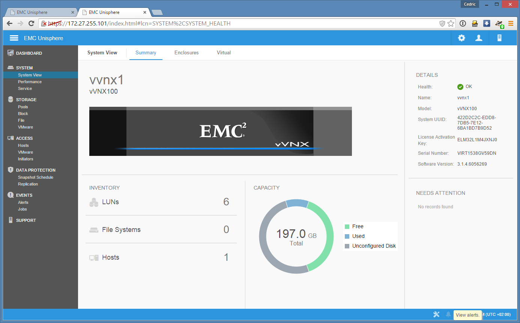Open the wrench tools icon in status bar

click(x=436, y=314)
